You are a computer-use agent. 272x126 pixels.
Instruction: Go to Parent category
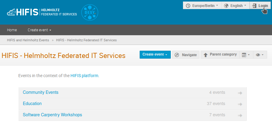click(x=220, y=55)
